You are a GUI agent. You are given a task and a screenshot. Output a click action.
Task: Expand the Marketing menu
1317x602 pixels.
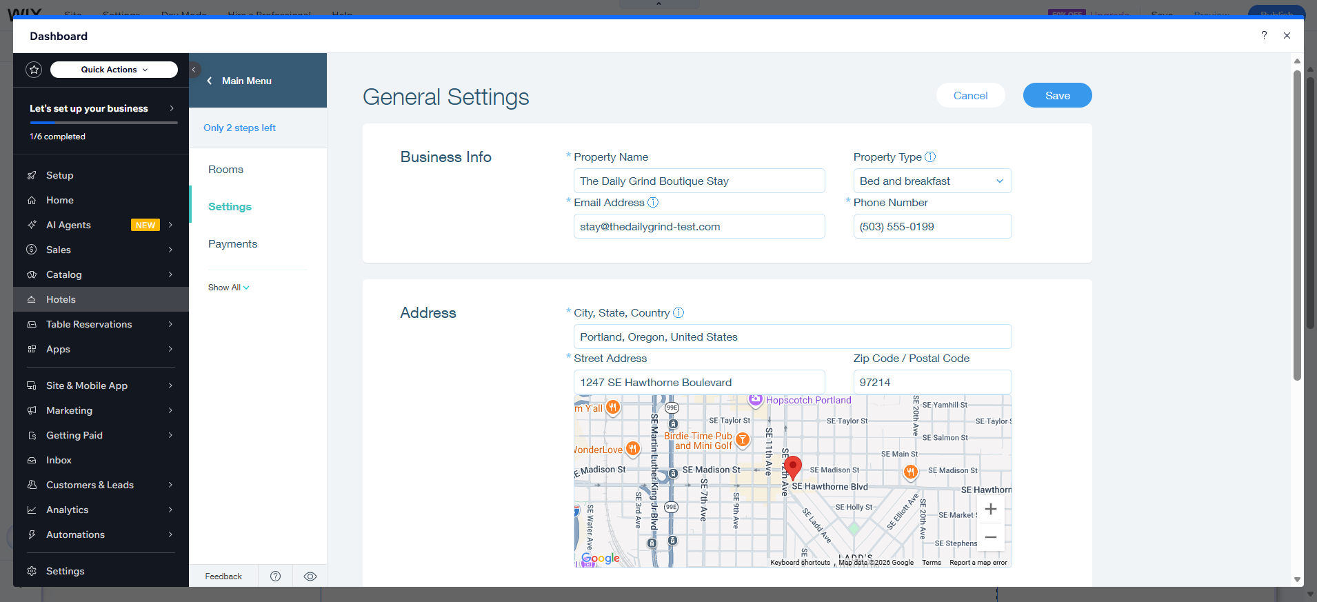(x=101, y=410)
